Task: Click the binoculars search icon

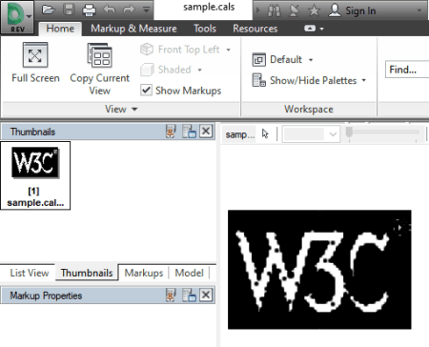Action: (x=274, y=10)
